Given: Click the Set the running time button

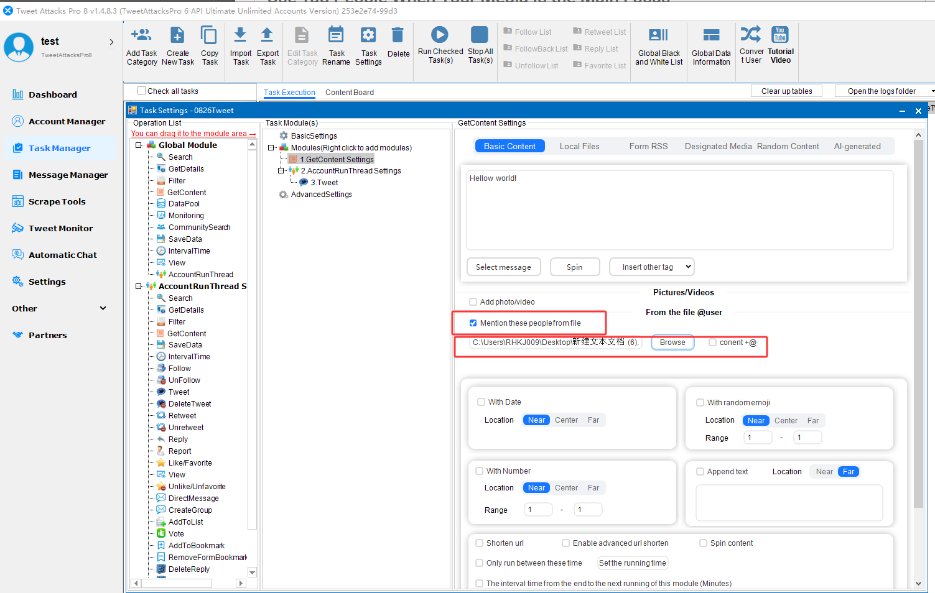Looking at the screenshot, I should tap(633, 563).
